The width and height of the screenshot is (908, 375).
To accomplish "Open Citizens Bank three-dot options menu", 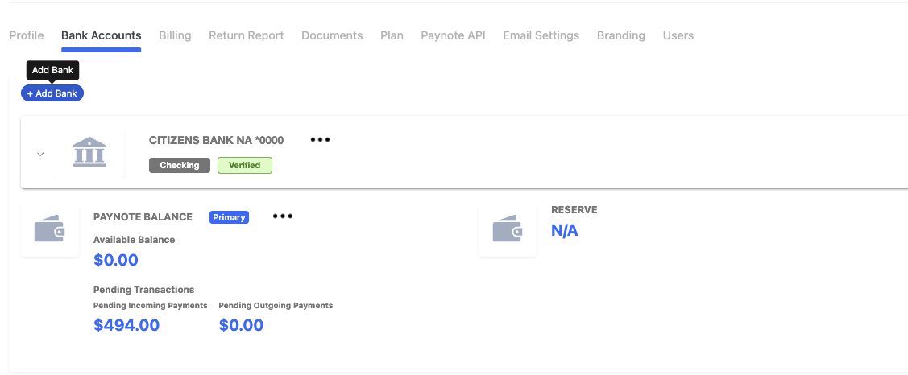I will (x=320, y=140).
